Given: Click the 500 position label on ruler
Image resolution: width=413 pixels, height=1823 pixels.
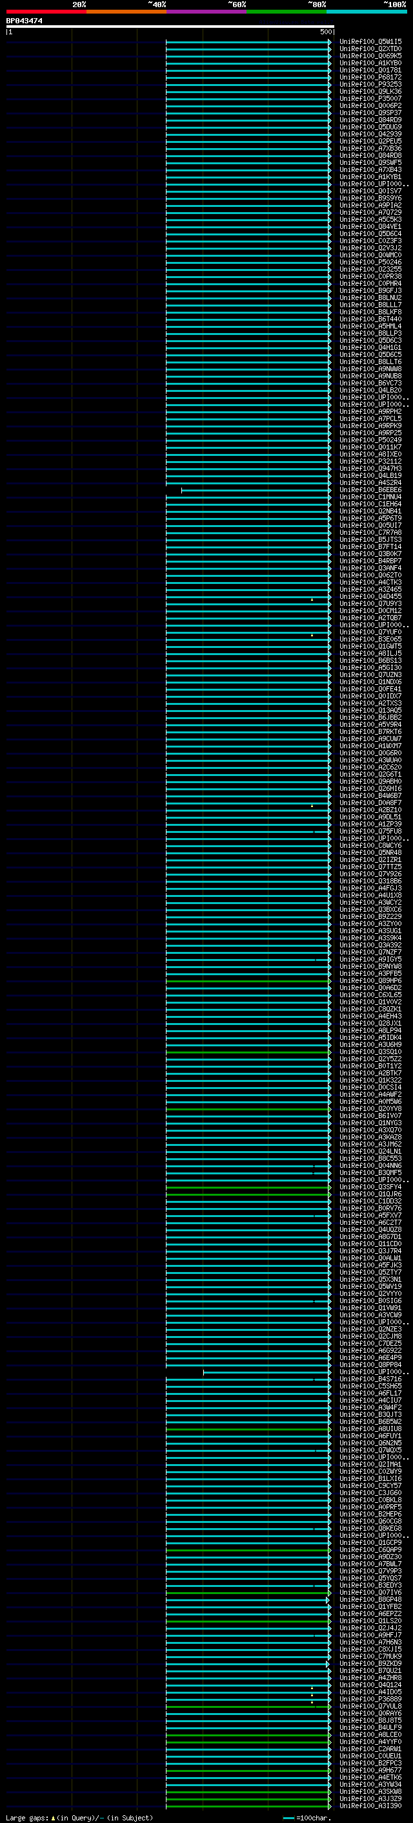Looking at the screenshot, I should coord(326,32).
